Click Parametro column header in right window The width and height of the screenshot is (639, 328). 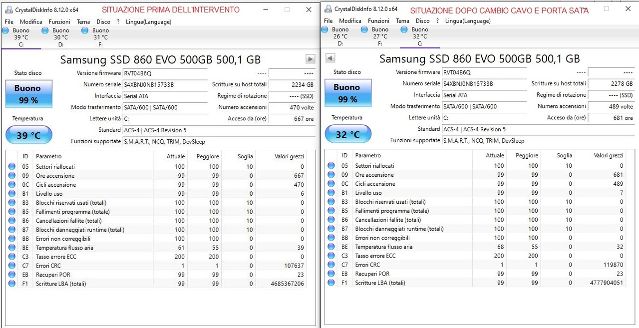412,155
